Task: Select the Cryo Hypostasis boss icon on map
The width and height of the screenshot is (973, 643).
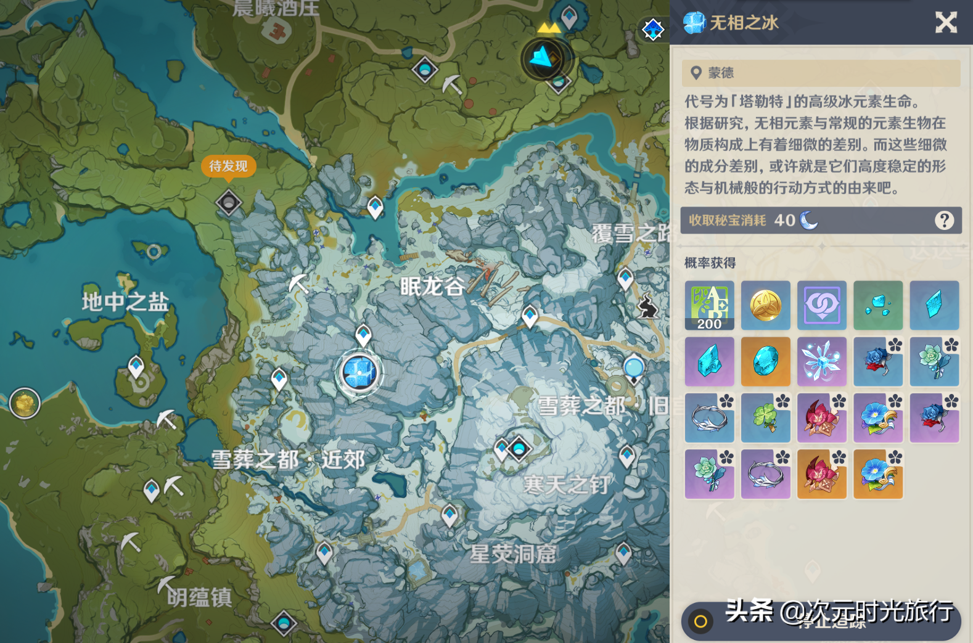Action: (x=360, y=373)
